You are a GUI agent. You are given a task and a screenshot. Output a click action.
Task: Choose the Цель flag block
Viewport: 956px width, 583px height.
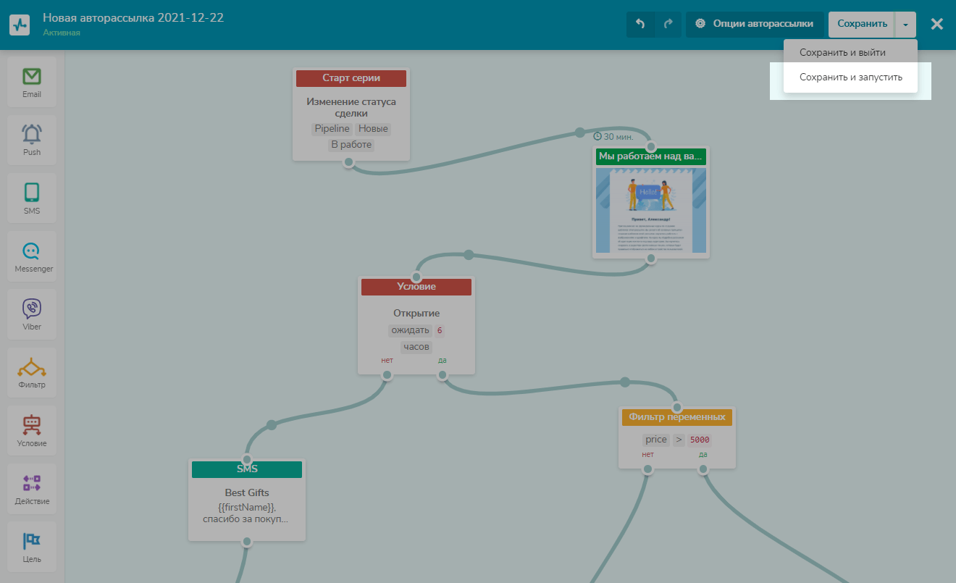(x=32, y=547)
